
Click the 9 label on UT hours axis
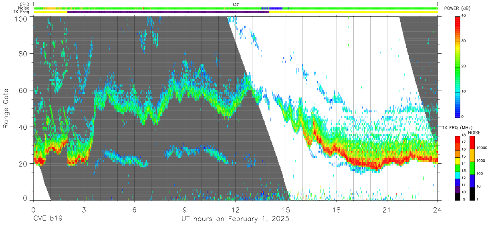(185, 209)
